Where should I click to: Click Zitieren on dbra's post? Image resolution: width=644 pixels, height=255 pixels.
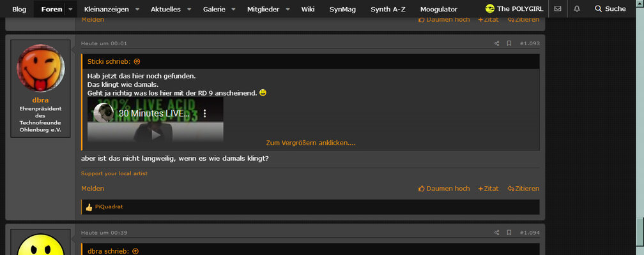point(523,189)
